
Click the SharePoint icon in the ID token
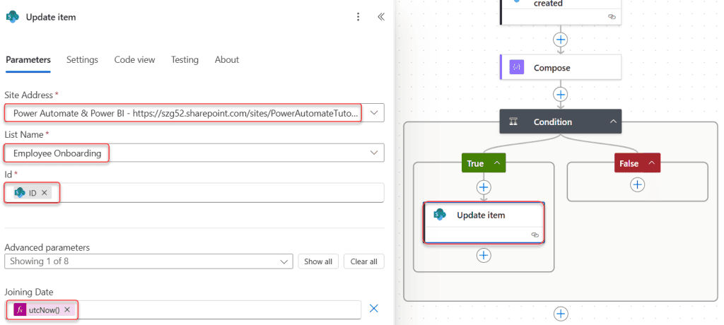(x=19, y=193)
